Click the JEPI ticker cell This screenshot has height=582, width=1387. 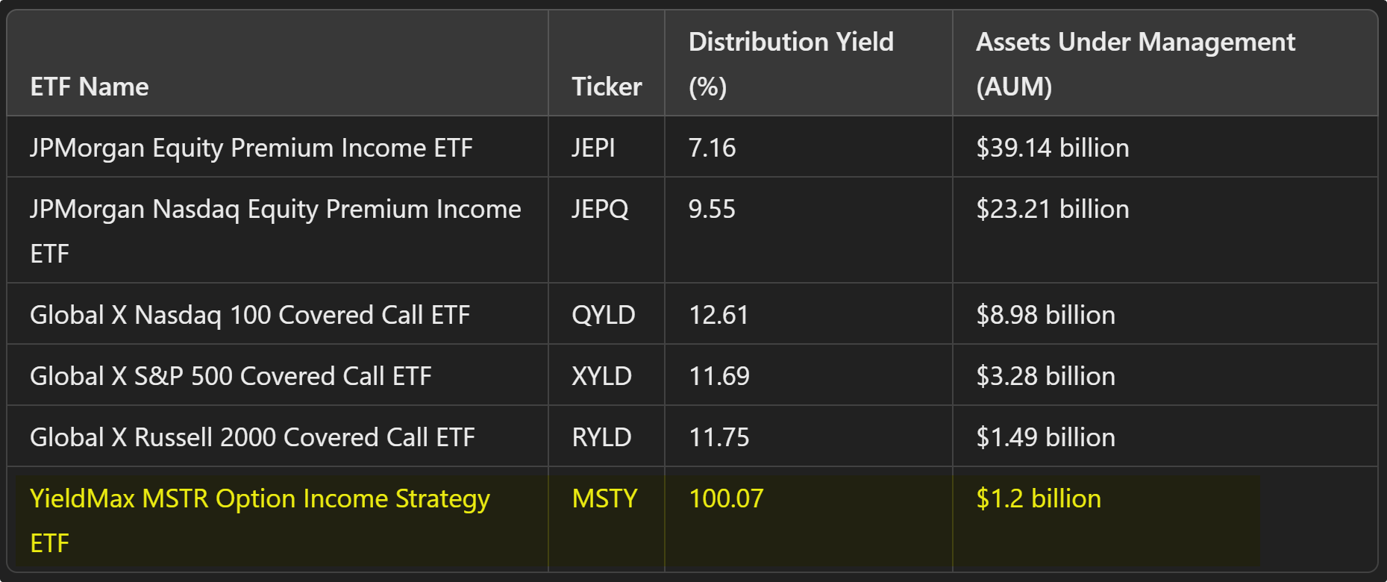pos(593,148)
